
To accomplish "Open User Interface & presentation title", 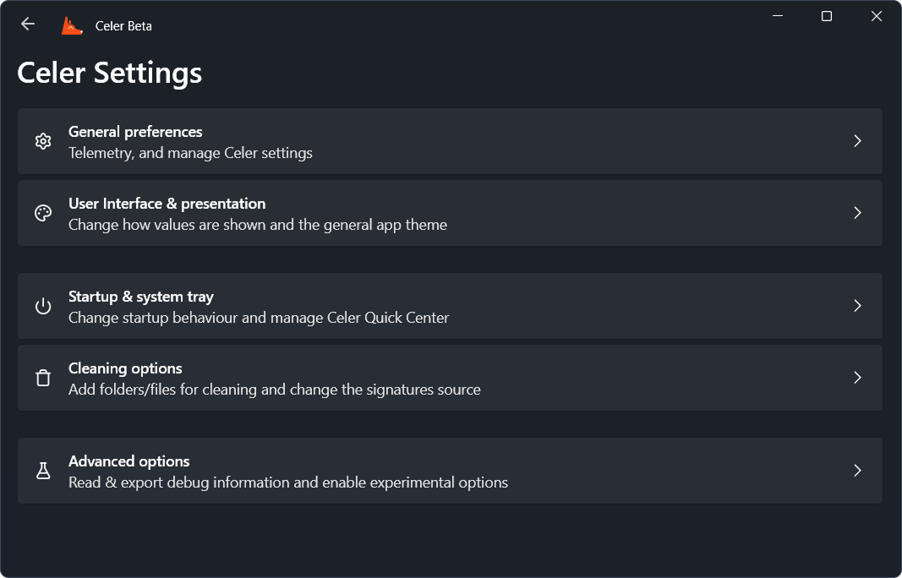I will (167, 204).
